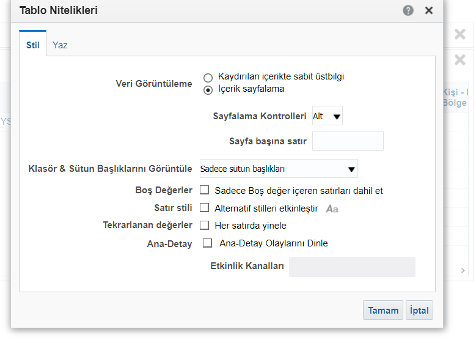Click the alternate style format Aa icon
The height and width of the screenshot is (343, 476).
pyautogui.click(x=332, y=208)
